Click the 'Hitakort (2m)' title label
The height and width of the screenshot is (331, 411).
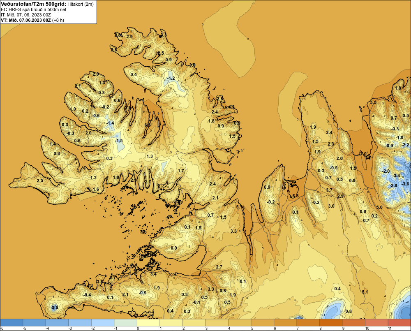point(81,4)
